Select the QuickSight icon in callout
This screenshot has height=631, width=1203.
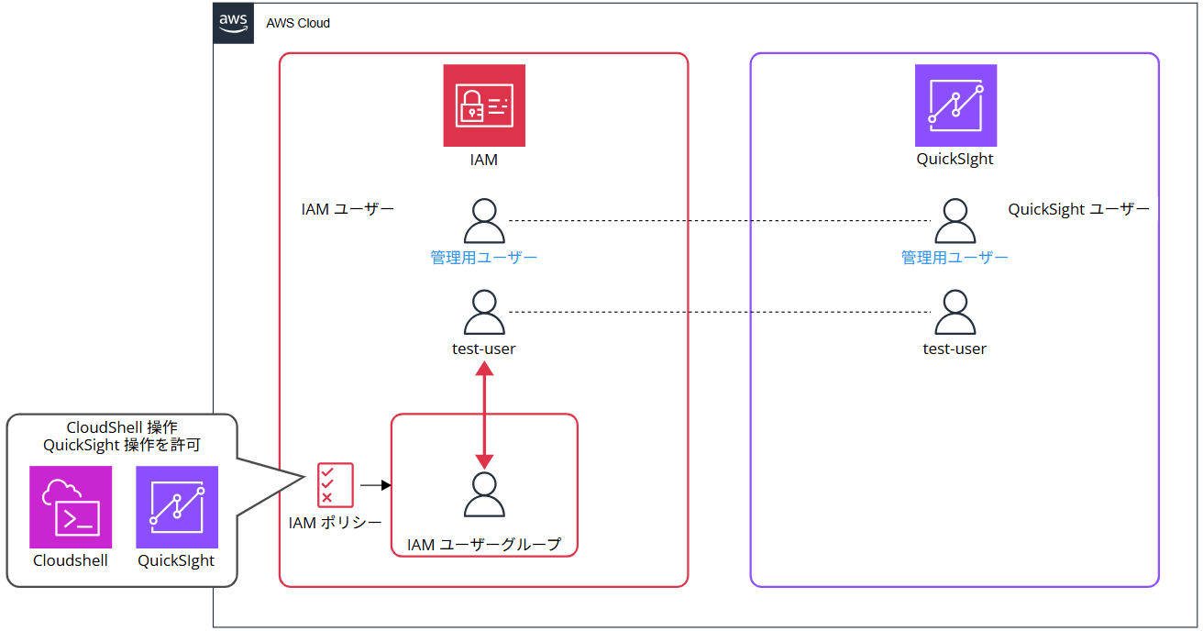pos(177,507)
